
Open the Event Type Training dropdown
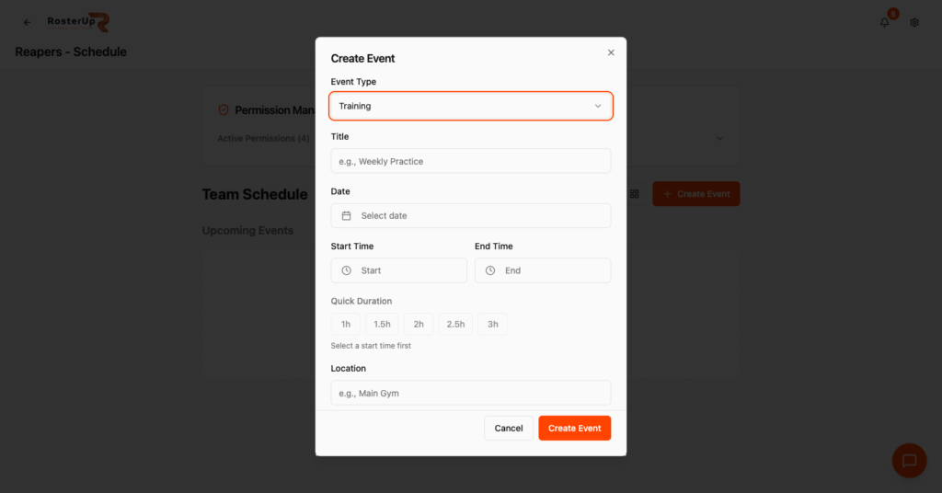[x=471, y=106]
